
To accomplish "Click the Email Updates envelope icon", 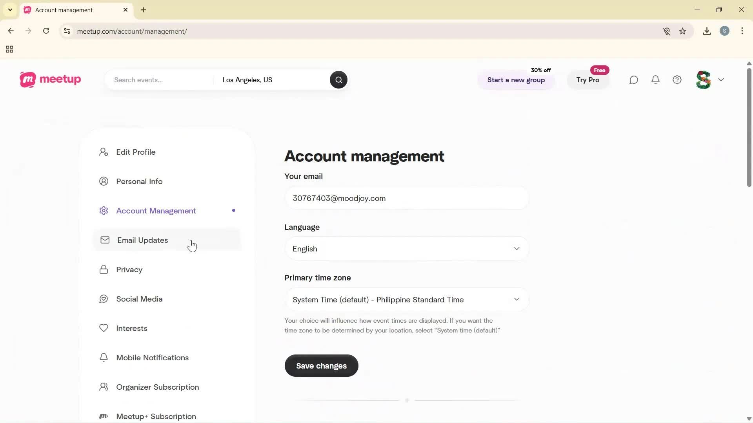I will tap(105, 240).
